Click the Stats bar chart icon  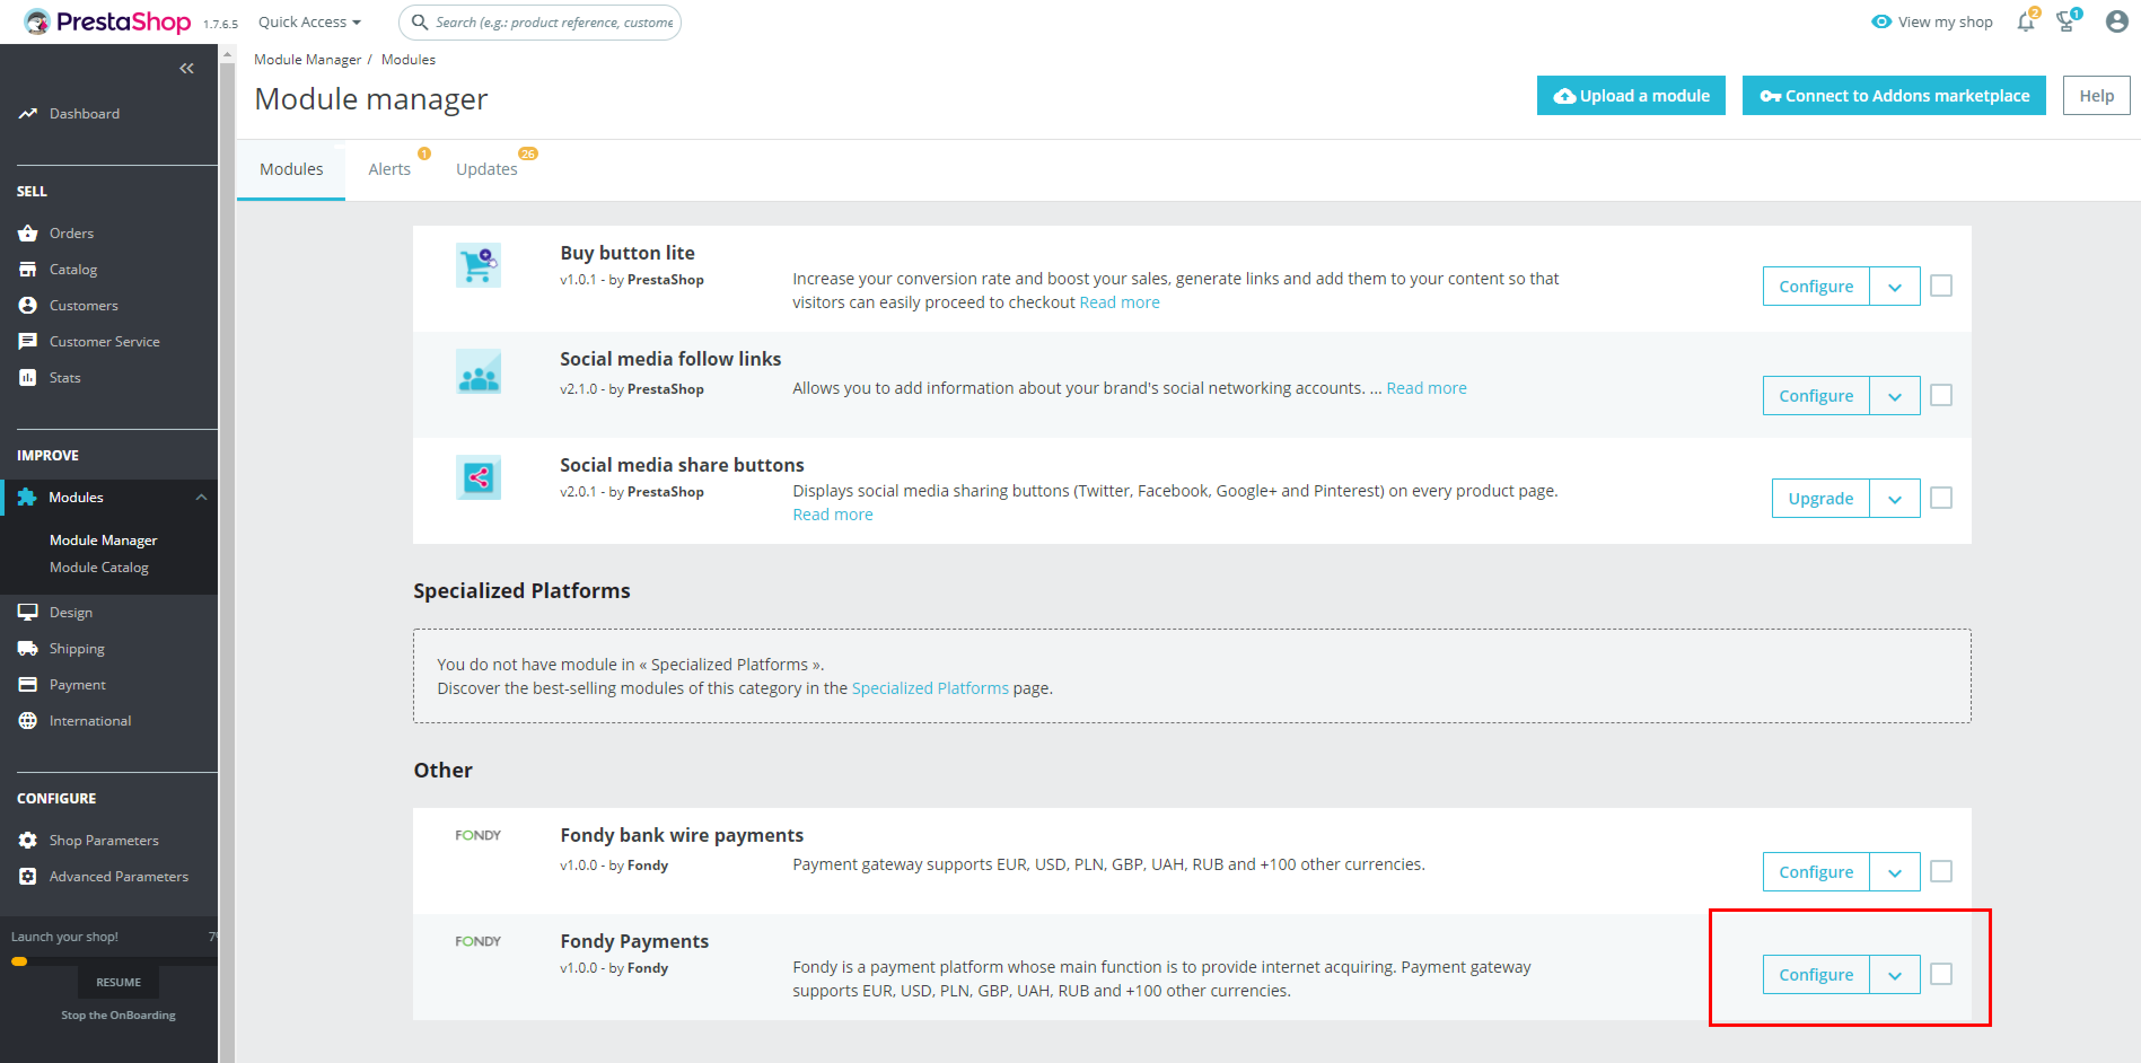[x=28, y=377]
